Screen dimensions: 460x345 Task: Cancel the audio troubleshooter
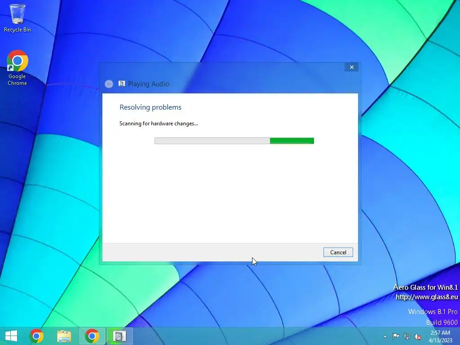(338, 252)
